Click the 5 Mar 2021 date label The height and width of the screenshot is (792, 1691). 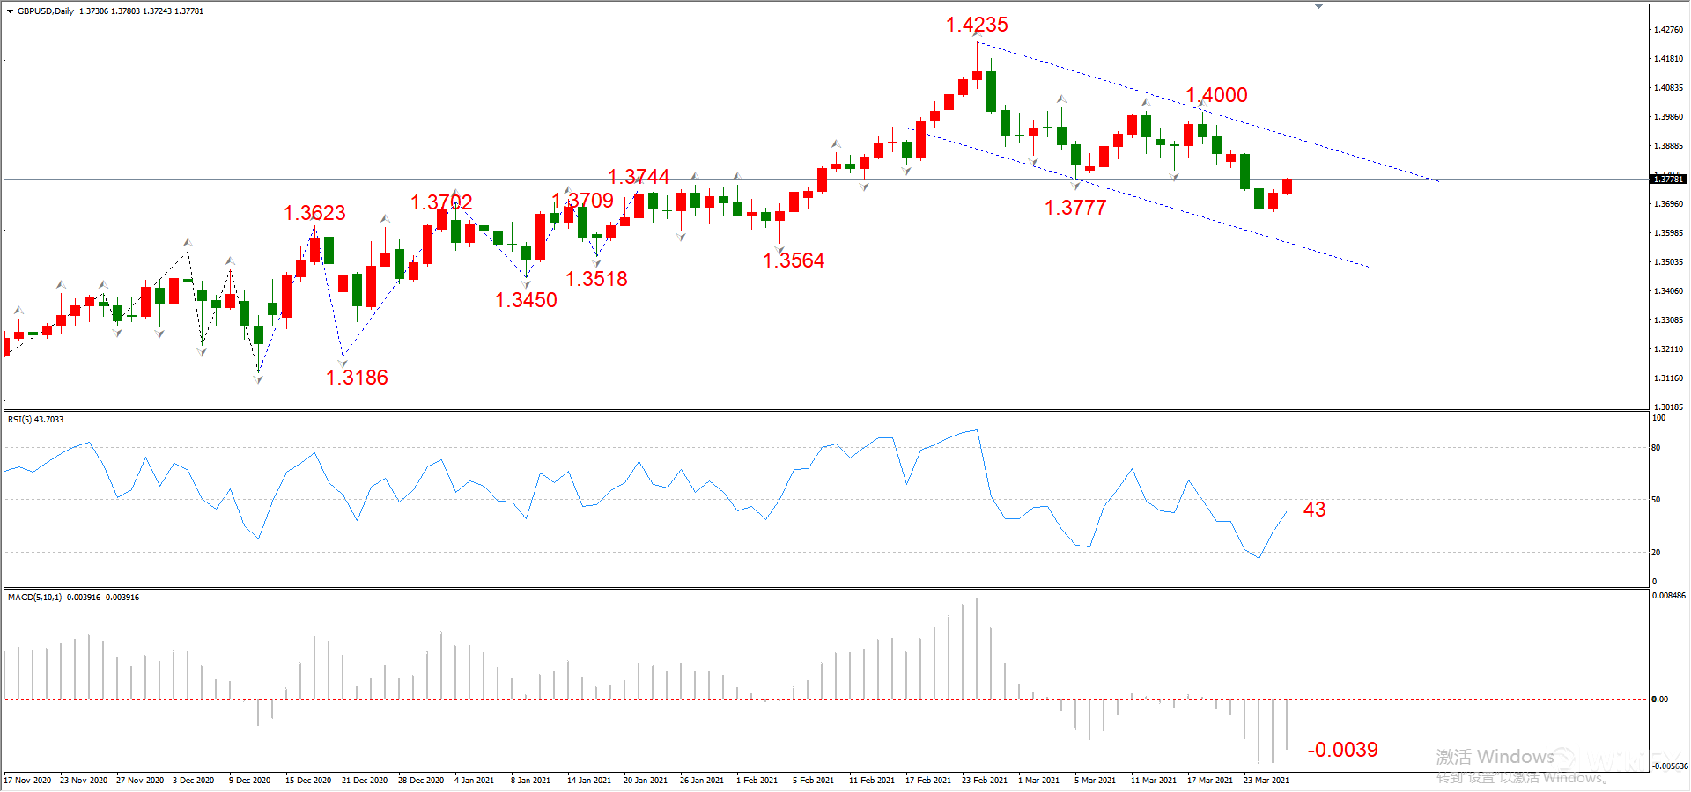tap(1095, 781)
